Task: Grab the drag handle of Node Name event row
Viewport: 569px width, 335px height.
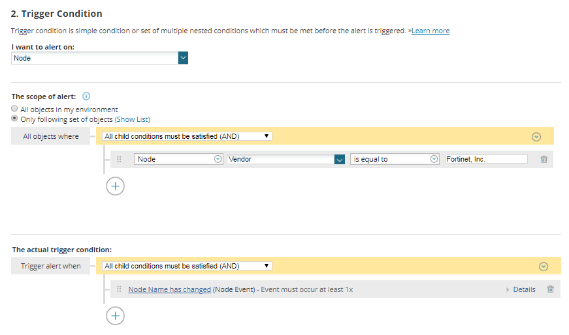Action: tap(119, 289)
